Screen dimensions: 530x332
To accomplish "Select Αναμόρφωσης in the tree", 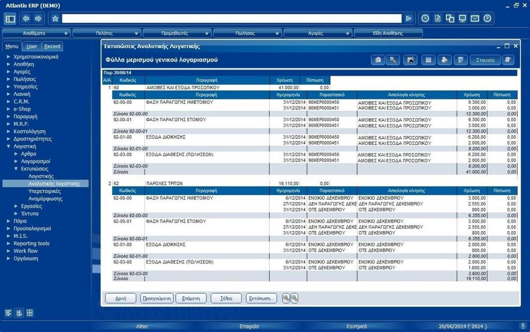I will [x=45, y=199].
